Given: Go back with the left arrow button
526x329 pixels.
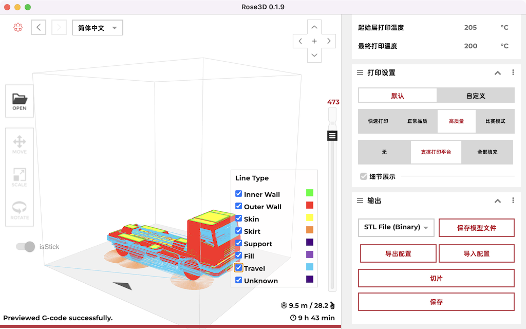Looking at the screenshot, I should [x=39, y=28].
